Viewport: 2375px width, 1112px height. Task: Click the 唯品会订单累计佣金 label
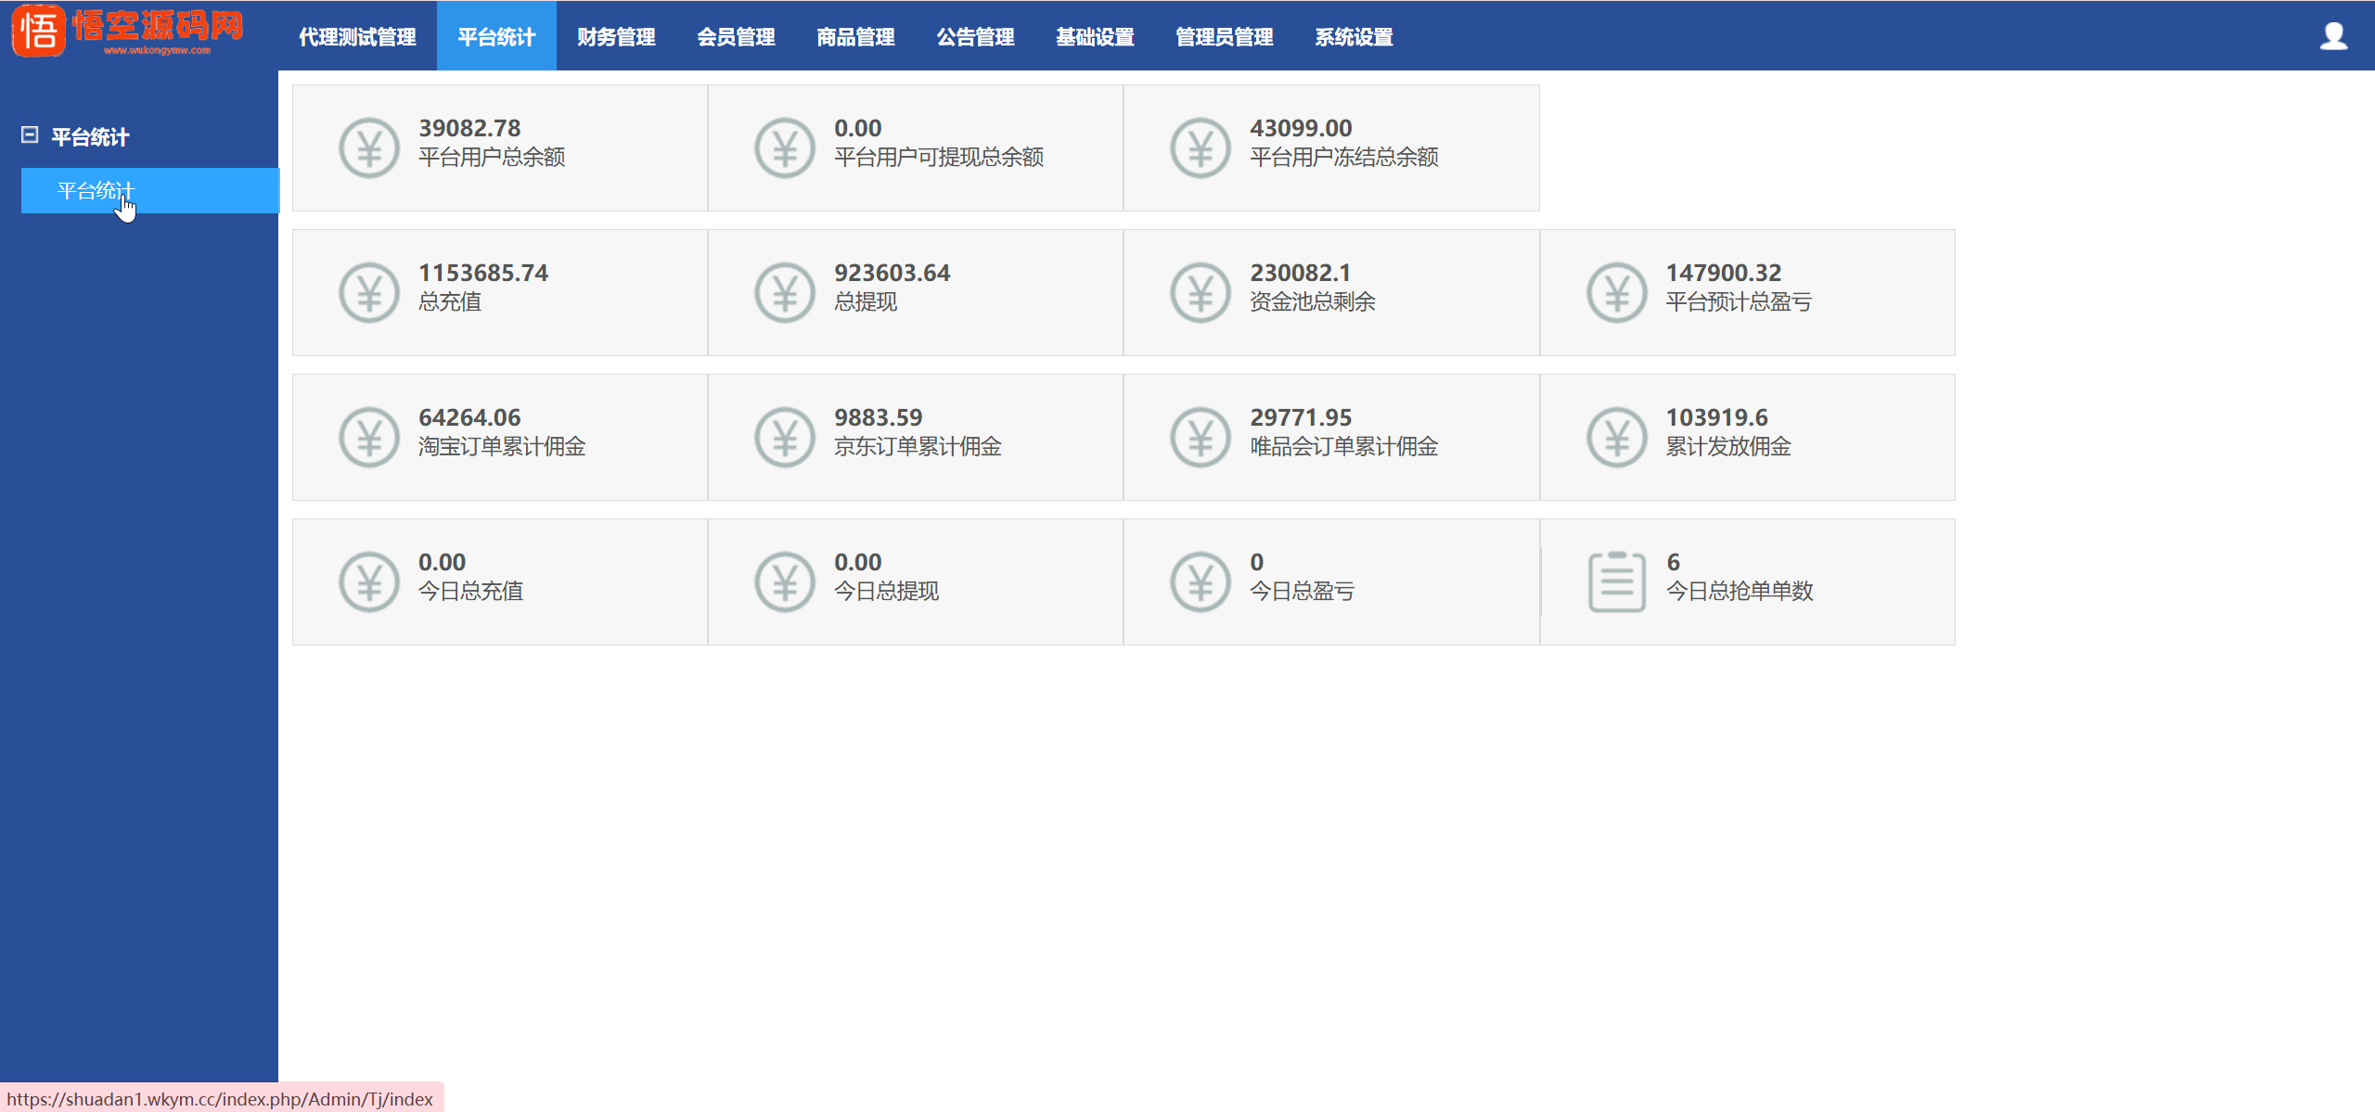click(1344, 447)
